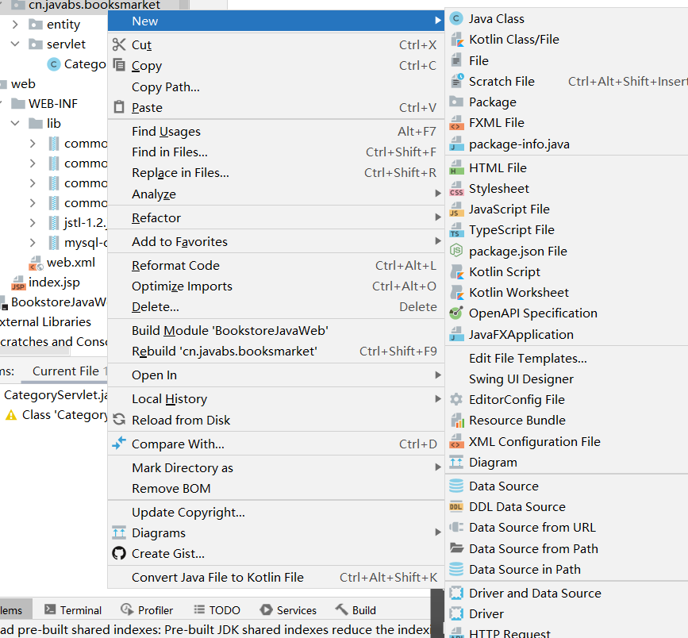
Task: Click Create Gist...
Action: [x=167, y=553]
